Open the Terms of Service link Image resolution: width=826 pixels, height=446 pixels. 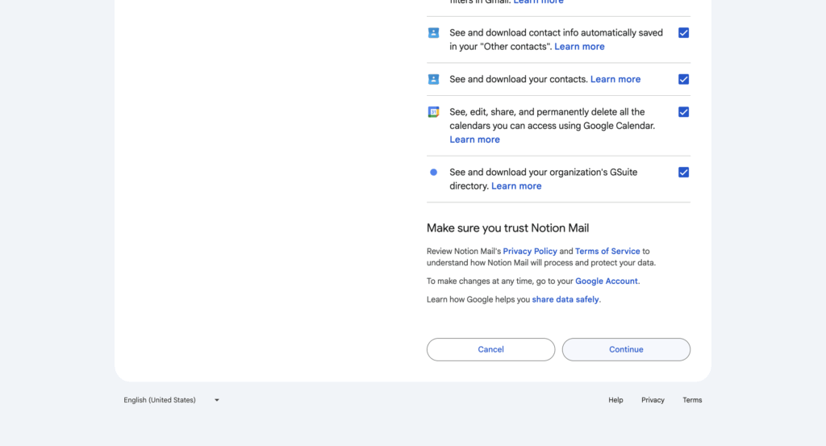coord(607,252)
